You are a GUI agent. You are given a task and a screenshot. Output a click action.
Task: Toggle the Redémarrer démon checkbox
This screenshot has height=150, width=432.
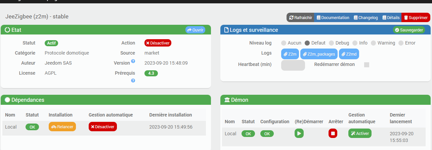[366, 65]
